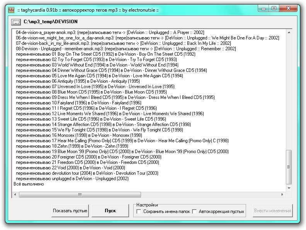The image size is (306, 230).
Task: Click the rename line for 05 Love Me Again
Action: point(100,76)
